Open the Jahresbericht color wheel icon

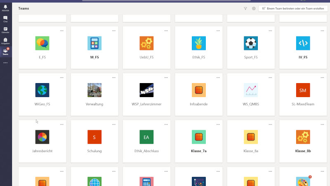pos(42,137)
